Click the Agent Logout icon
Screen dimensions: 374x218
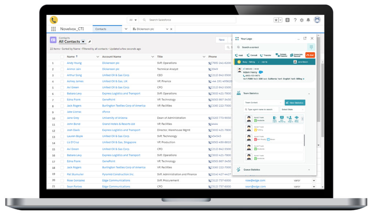tap(275, 119)
